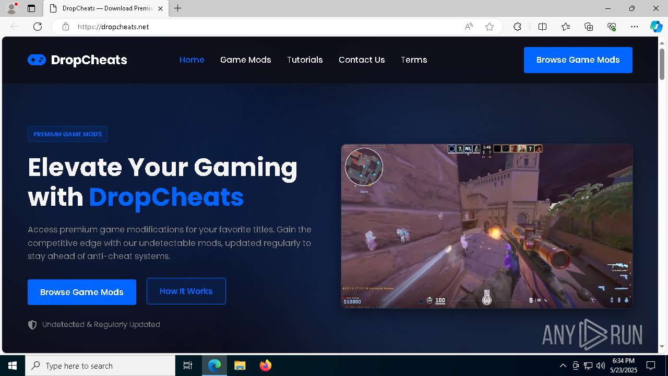Image resolution: width=668 pixels, height=376 pixels.
Task: Close the DropCheats browser tab
Action: point(161,8)
